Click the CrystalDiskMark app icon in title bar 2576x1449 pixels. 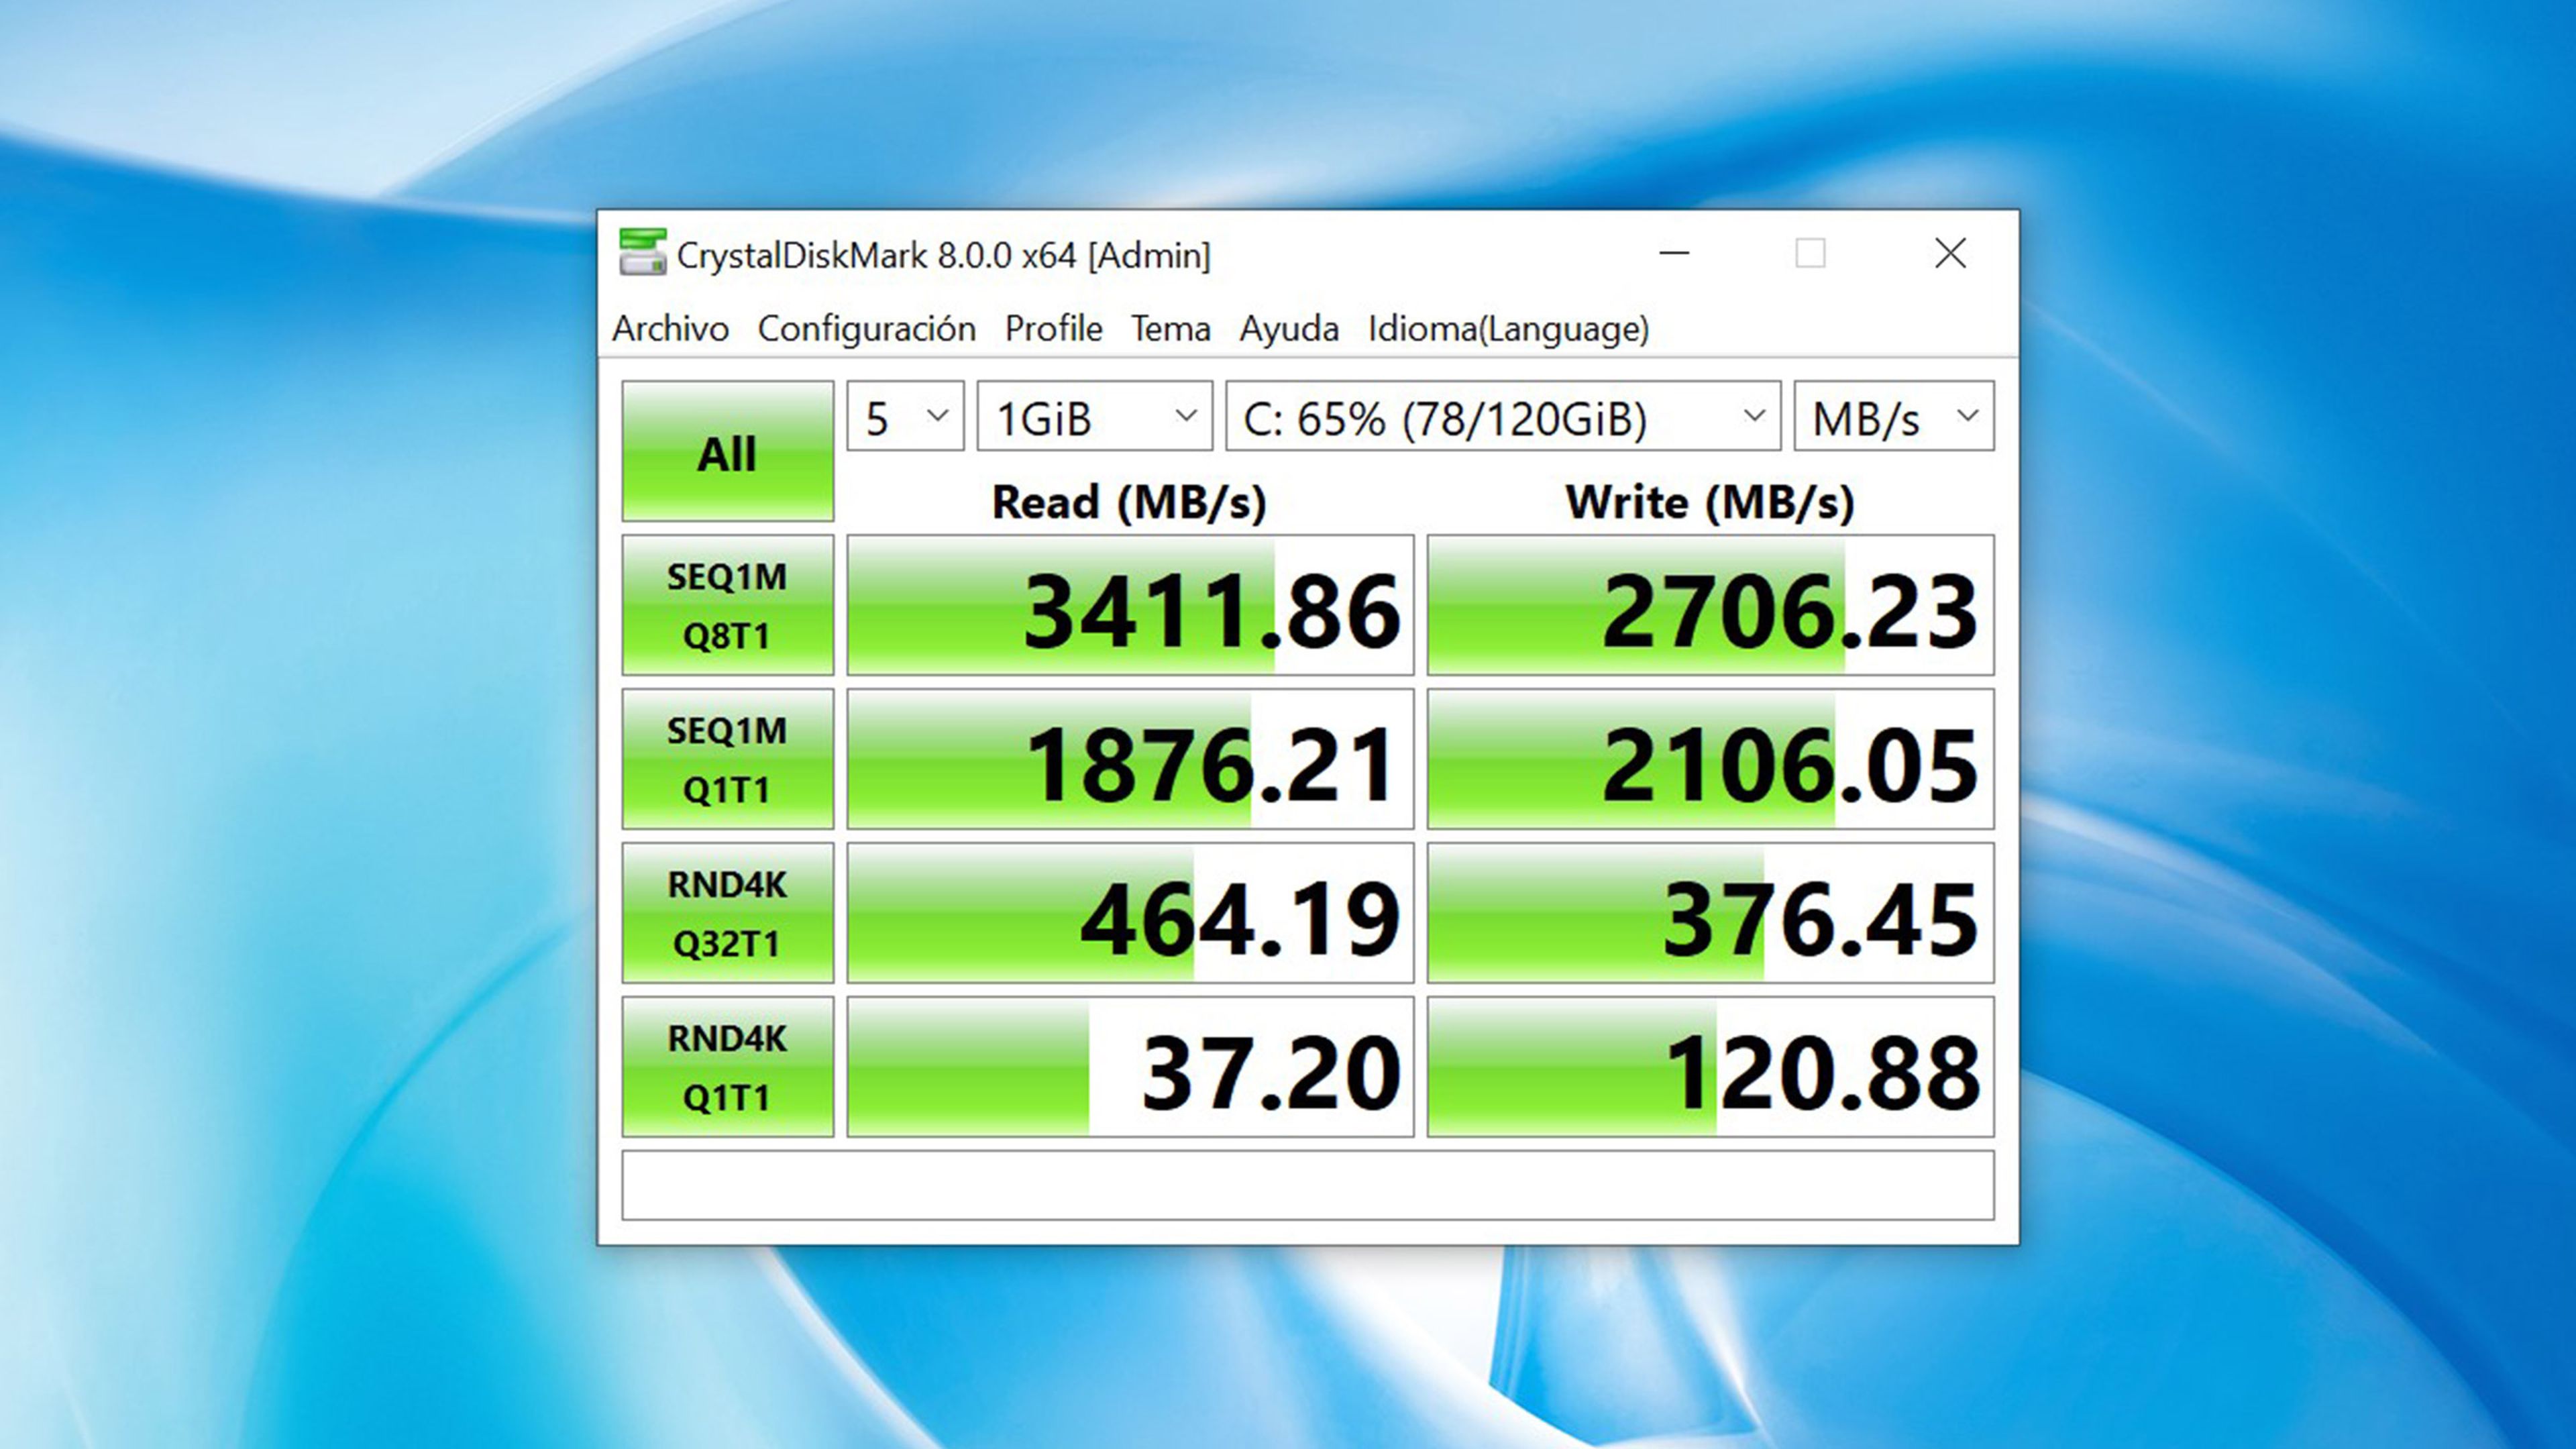(642, 253)
